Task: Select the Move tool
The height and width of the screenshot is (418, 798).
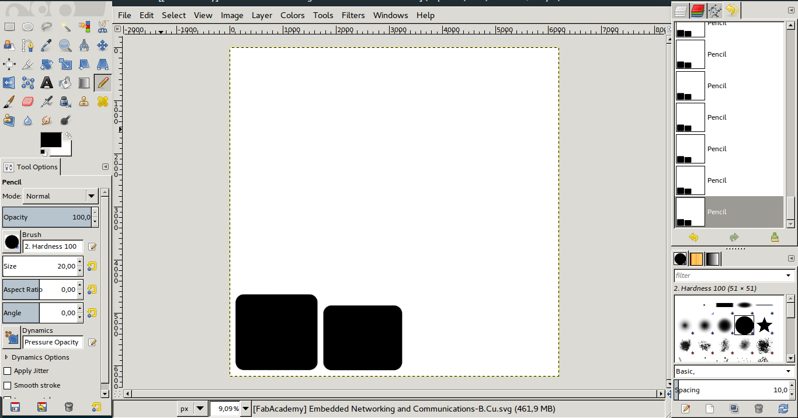Action: [x=103, y=46]
